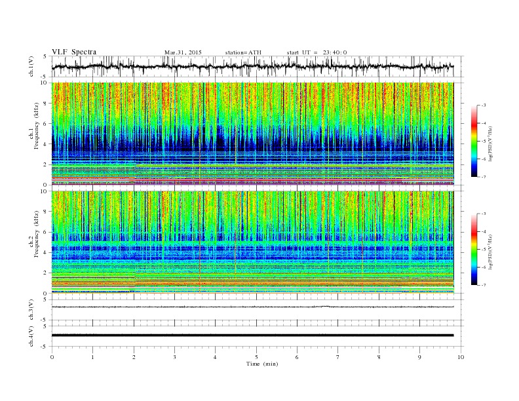The height and width of the screenshot is (401, 519).
Task: Click the "-7" tick on the ch.2 colorbar
Action: 483,285
